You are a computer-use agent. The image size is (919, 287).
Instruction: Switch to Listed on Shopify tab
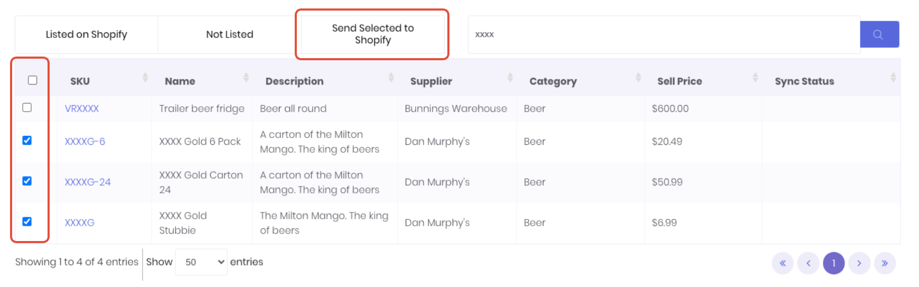point(87,34)
